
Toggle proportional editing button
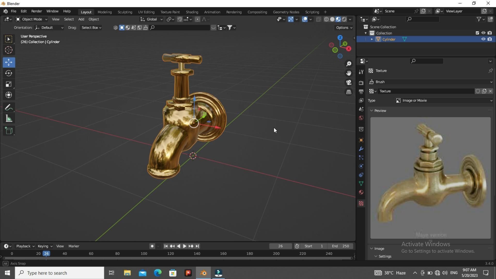coord(197,19)
